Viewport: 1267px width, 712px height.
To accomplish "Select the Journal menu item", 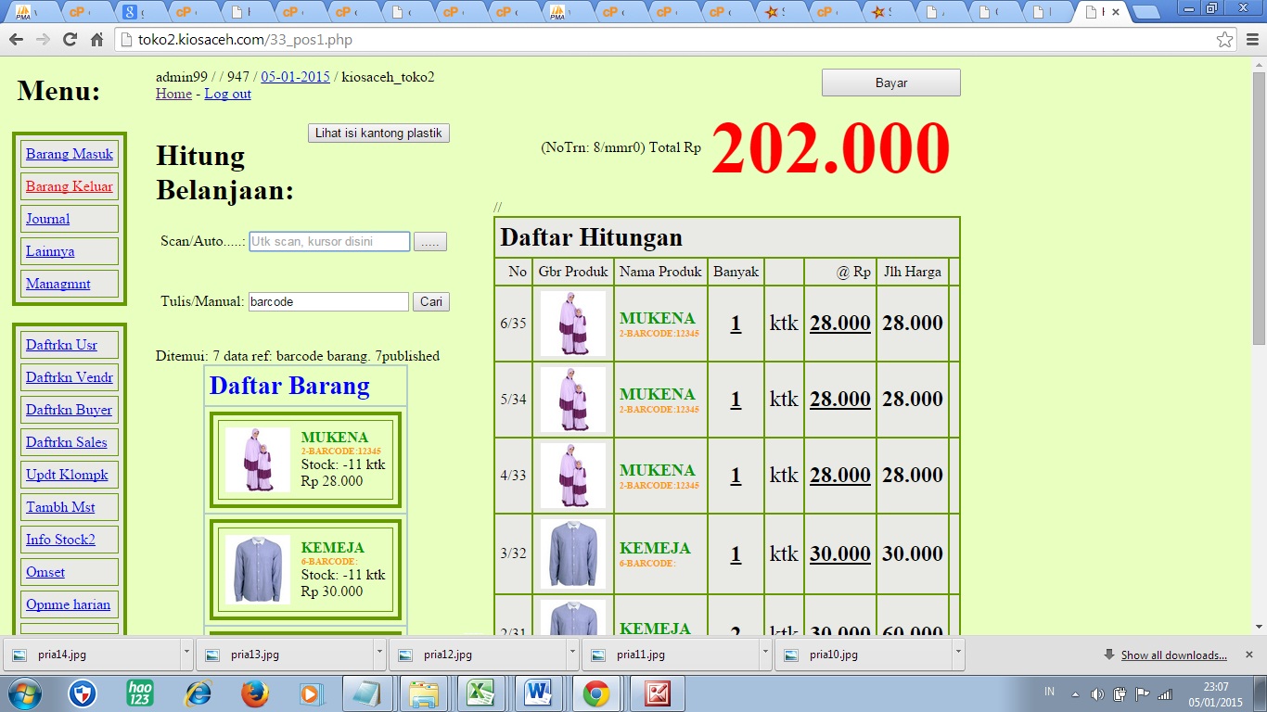I will point(48,219).
